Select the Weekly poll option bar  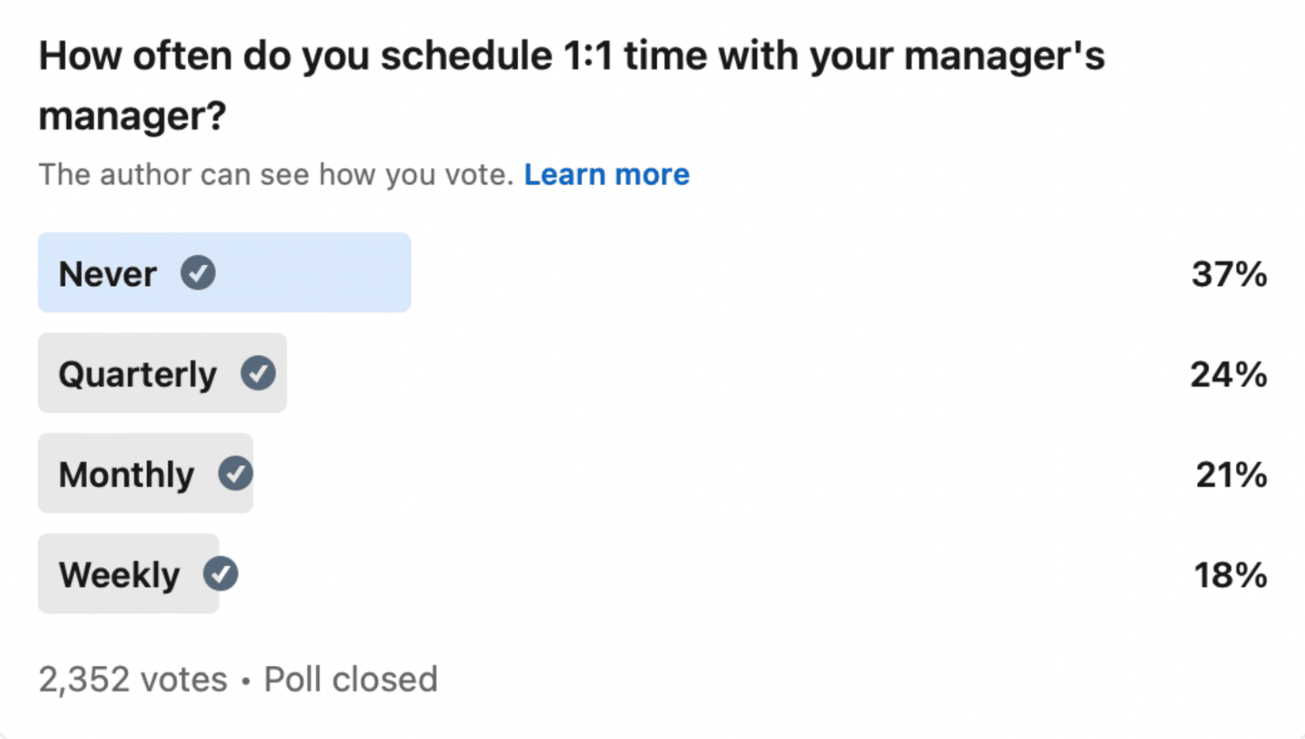point(128,573)
